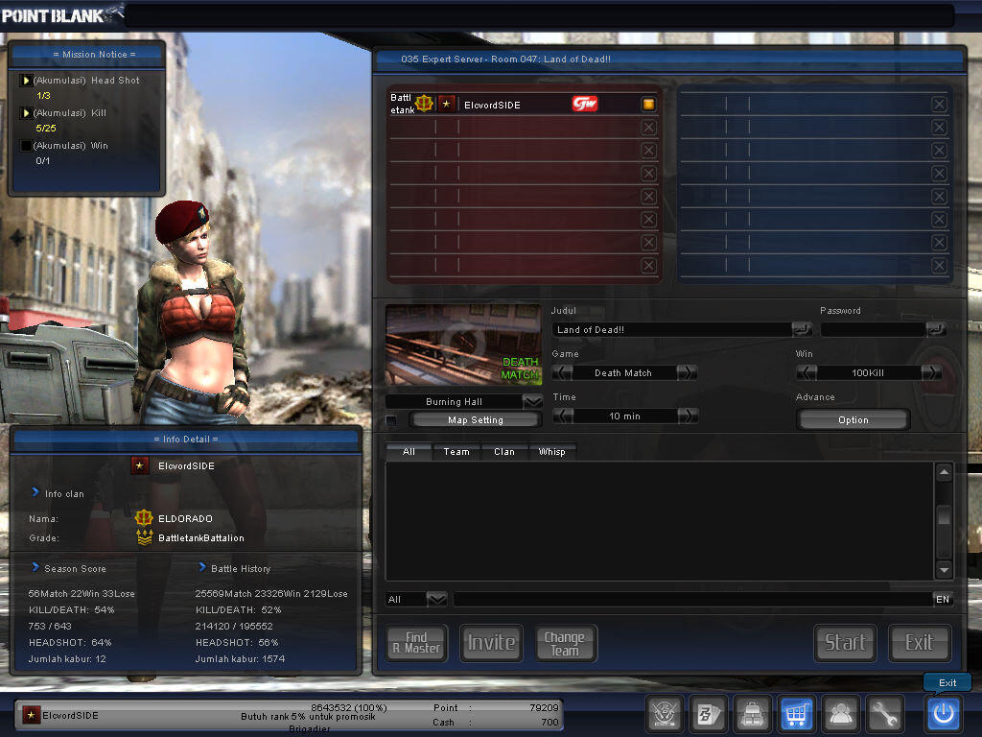Expand the Season Score section

pos(35,566)
